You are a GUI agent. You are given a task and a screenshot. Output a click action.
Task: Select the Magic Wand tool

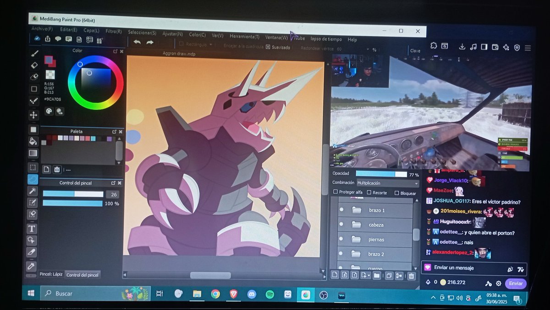tap(33, 191)
